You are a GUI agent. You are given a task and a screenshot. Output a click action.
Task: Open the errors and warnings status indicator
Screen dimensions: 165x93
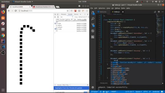(106, 92)
